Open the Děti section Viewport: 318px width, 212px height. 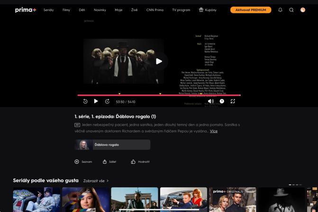click(82, 10)
